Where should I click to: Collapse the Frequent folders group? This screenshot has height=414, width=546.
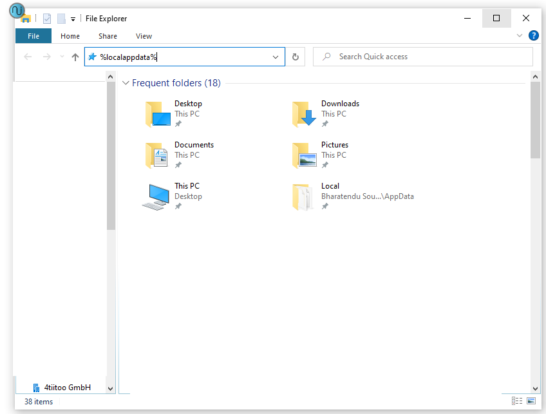pos(126,83)
